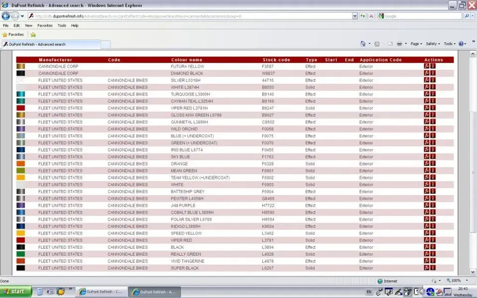Sort by Manufacturer column header

tap(55, 60)
